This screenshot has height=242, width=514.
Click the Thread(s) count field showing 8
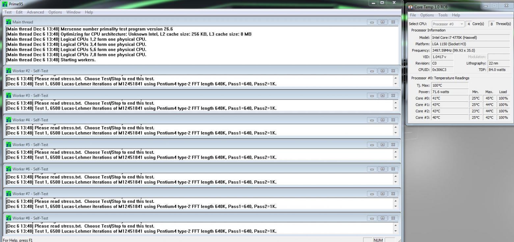492,24
